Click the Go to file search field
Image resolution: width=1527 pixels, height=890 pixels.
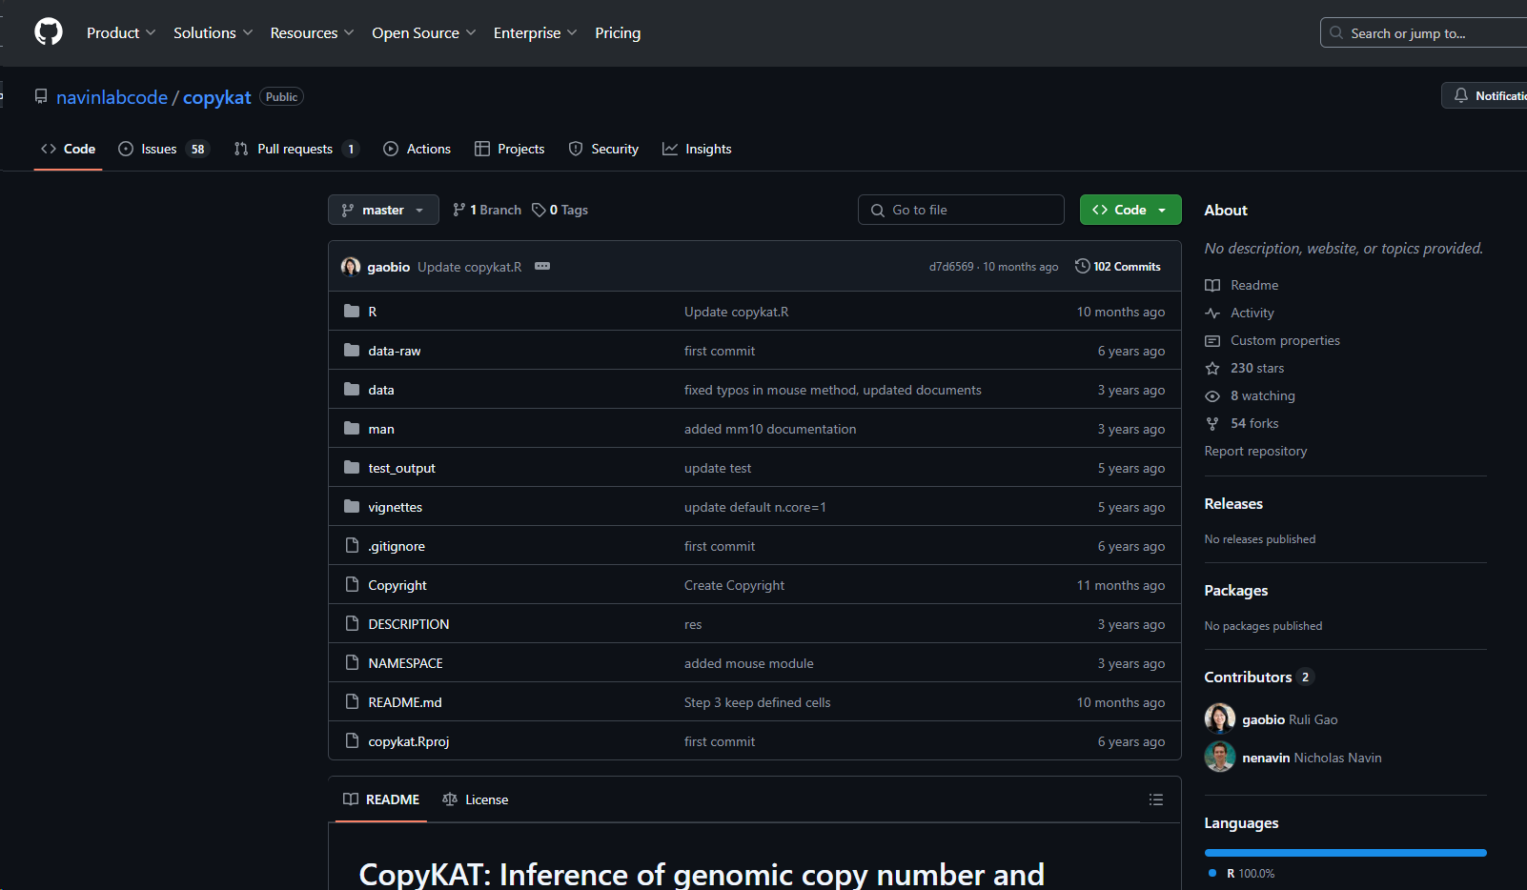point(961,210)
